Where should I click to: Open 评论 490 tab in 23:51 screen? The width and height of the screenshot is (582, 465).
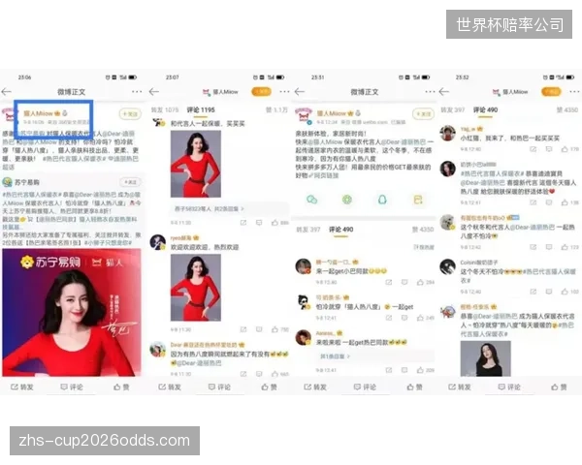coord(340,230)
